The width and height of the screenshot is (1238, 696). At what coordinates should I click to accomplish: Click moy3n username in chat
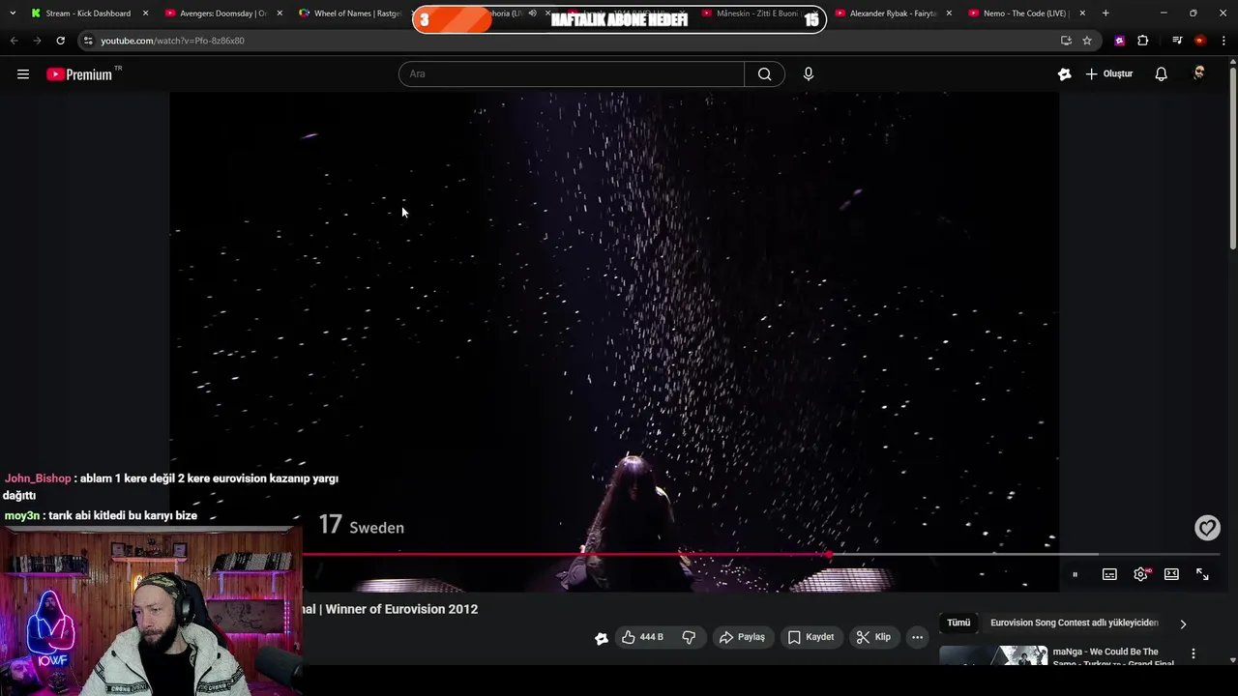point(22,516)
